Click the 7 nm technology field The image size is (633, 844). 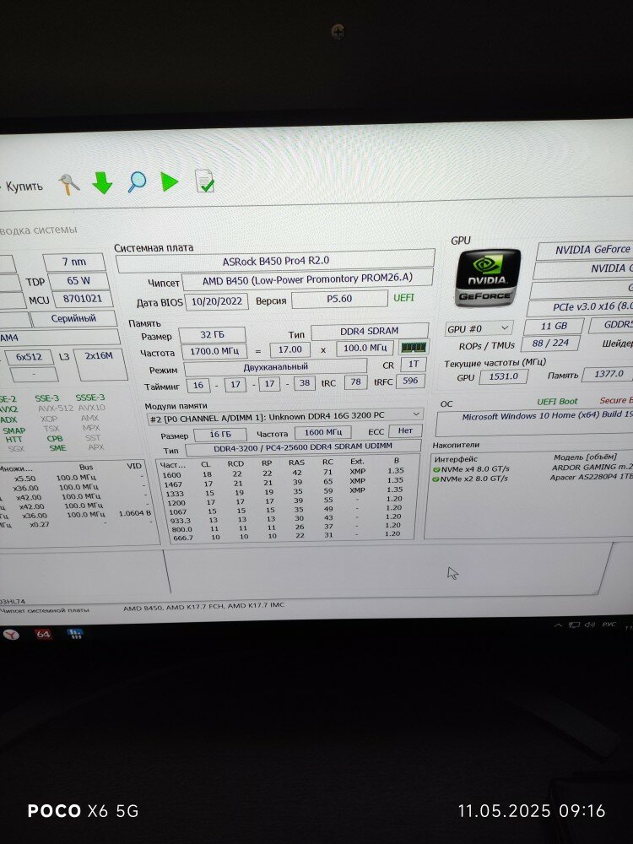74,262
